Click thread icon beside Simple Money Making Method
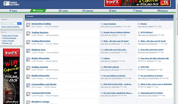The image size is (178, 104). click(101, 32)
